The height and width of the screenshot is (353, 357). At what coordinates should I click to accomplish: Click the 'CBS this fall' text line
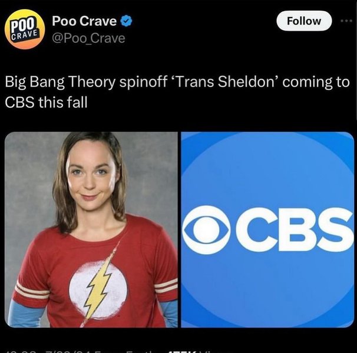click(46, 102)
